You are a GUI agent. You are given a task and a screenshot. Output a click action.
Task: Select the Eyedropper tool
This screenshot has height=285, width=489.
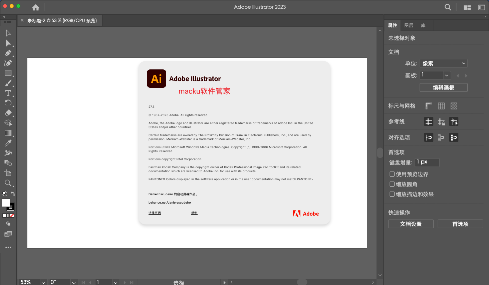(x=8, y=143)
